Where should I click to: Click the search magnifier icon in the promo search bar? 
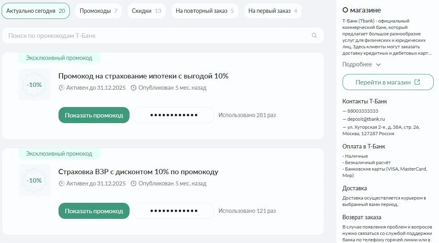tap(314, 36)
